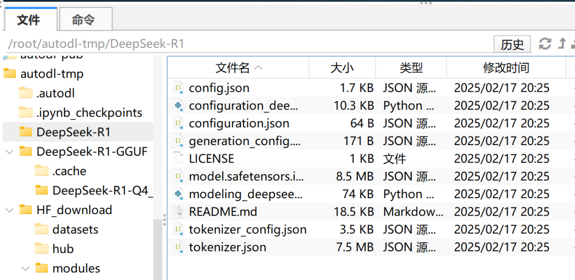Image resolution: width=575 pixels, height=280 pixels.
Task: Click the LICENSE file icon
Action: point(178,158)
